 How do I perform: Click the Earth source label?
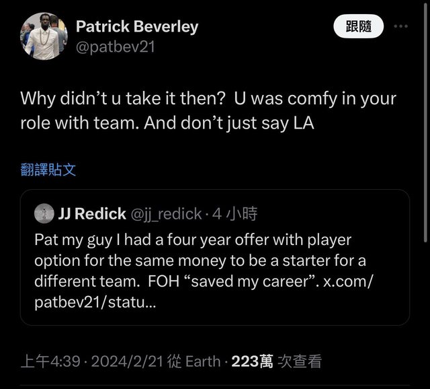pos(202,361)
